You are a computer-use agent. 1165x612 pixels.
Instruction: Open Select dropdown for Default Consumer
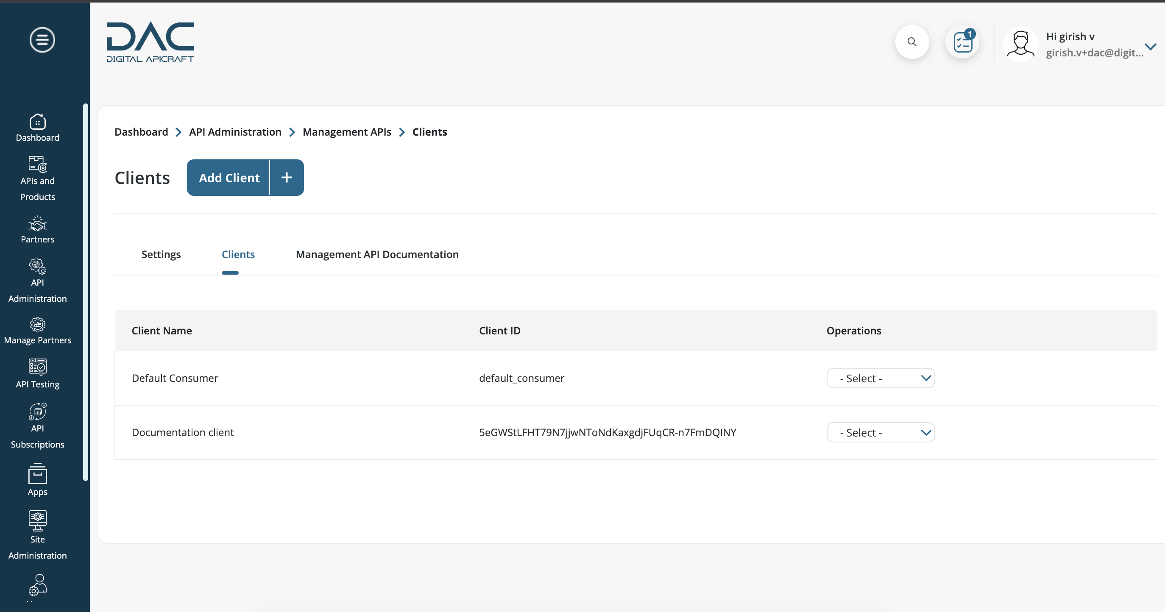pos(881,378)
